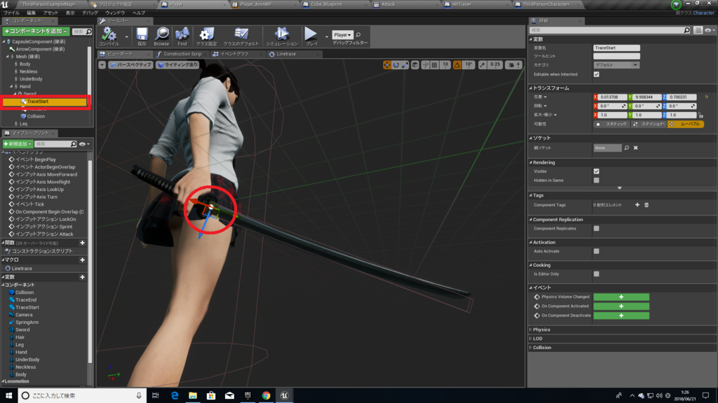Toggle surface snapping icon in viewport toolbar
The width and height of the screenshot is (718, 403).
pos(426,65)
